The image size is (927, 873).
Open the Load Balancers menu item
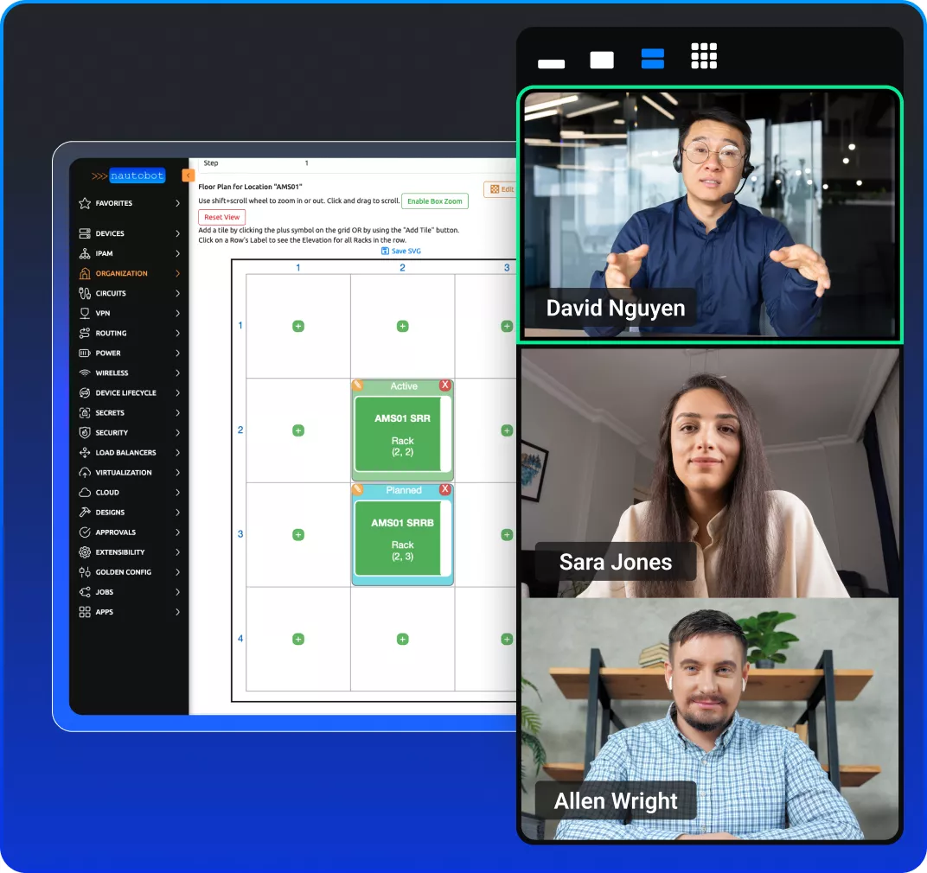tap(130, 453)
